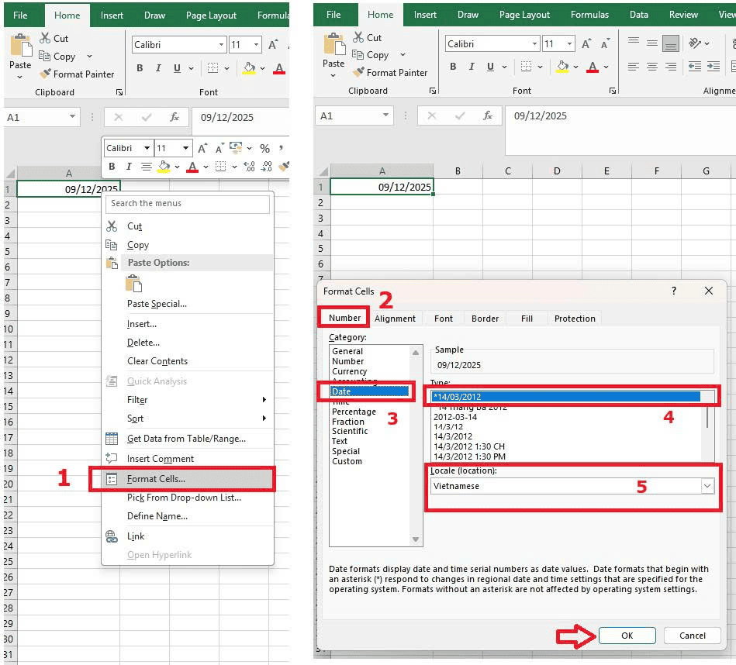Toggle Bold formatting
The width and height of the screenshot is (736, 665).
(x=453, y=67)
